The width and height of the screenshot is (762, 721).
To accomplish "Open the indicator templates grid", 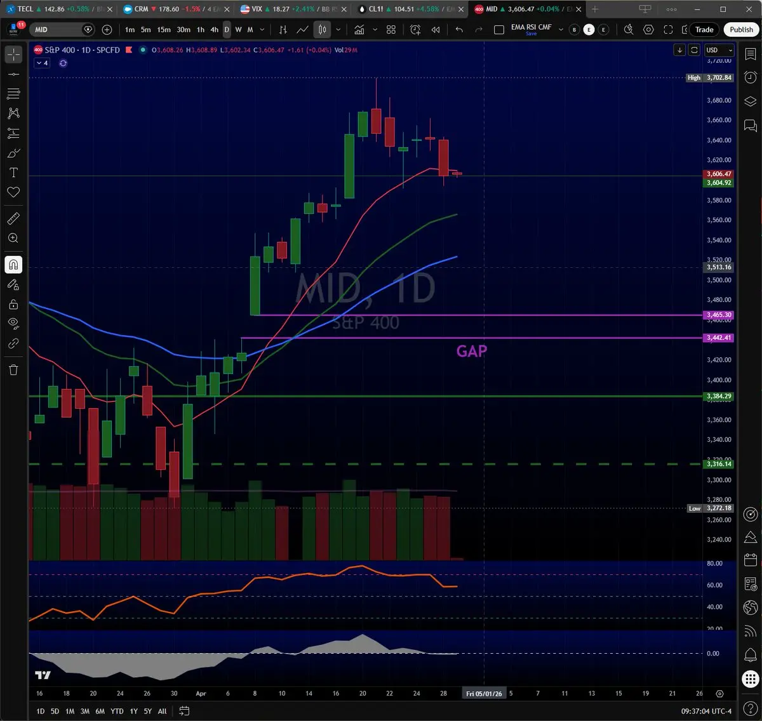I will pos(391,30).
